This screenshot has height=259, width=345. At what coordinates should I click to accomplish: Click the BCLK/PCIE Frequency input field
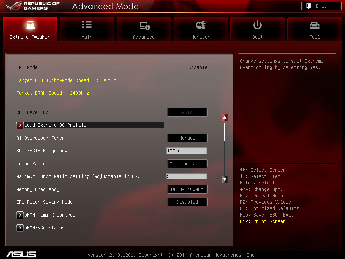click(x=187, y=151)
